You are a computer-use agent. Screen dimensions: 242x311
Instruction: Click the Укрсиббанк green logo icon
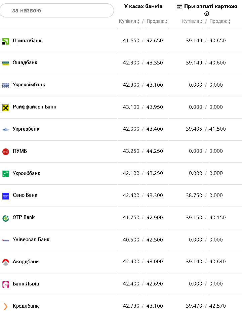[x=6, y=174]
